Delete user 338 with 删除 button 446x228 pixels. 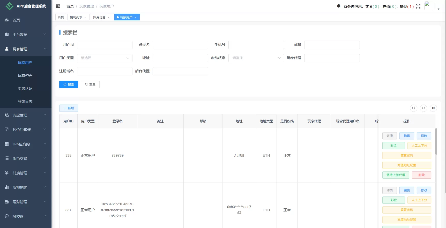(421, 175)
